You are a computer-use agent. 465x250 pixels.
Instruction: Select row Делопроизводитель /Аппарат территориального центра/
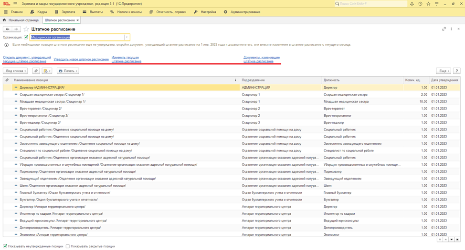[232, 228]
